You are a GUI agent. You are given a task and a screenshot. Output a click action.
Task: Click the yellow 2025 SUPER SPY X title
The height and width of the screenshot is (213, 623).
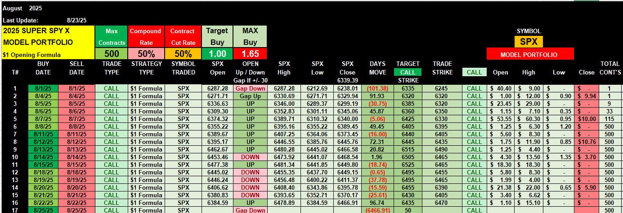pyautogui.click(x=48, y=31)
